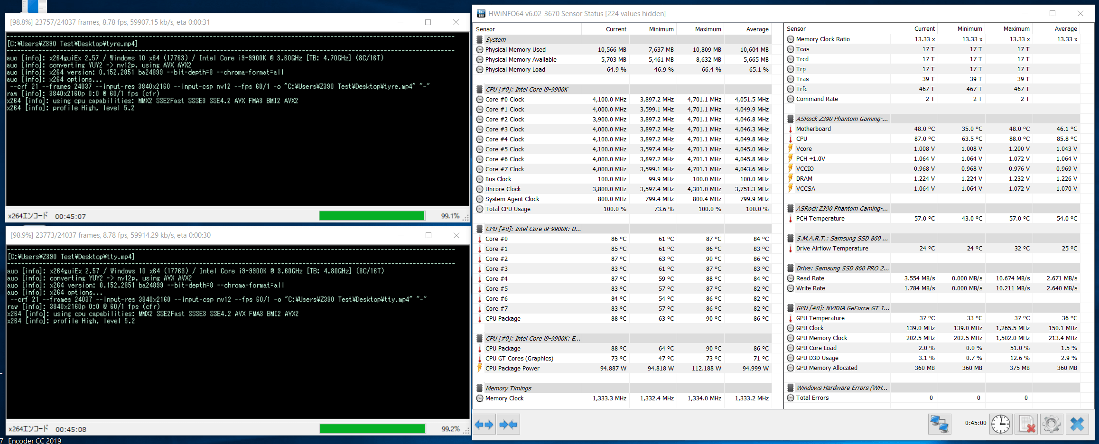Select the GPU Memory Allocated row
Screen dimensions: 1099x444
[x=932, y=368]
